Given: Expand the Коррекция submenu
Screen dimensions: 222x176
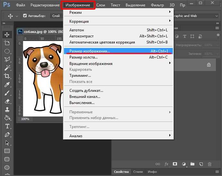Looking at the screenshot, I should [x=118, y=21].
